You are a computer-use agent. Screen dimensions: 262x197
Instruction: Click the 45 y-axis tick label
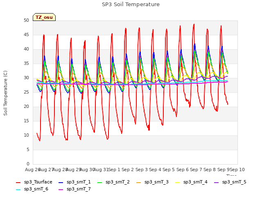pyautogui.click(x=26, y=34)
